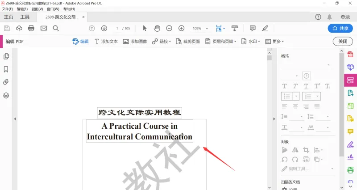Expand the font name dropdown
The width and height of the screenshot is (357, 190).
[x=328, y=65]
